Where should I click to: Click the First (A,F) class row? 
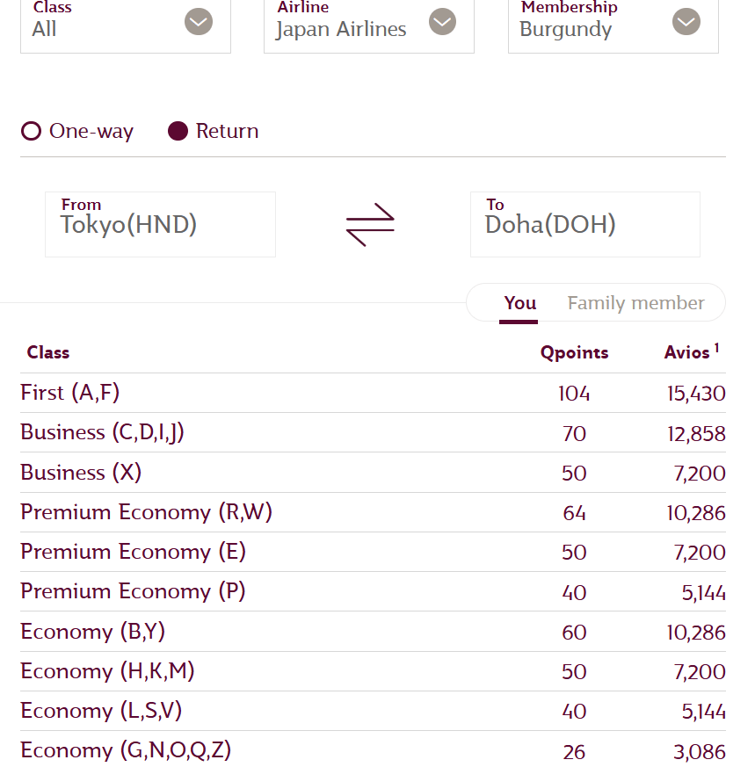click(70, 393)
